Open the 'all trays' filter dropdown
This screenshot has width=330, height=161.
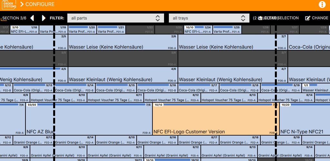[x=209, y=18]
